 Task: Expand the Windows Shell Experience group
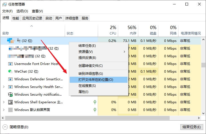coord(4,102)
